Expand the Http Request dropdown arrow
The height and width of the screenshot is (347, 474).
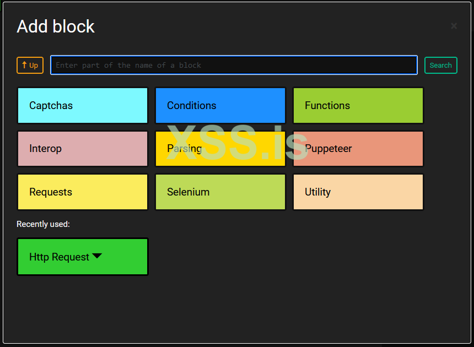point(97,256)
